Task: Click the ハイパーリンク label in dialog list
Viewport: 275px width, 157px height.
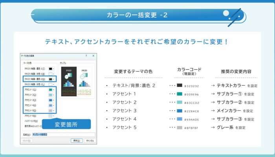Action: 31,121
